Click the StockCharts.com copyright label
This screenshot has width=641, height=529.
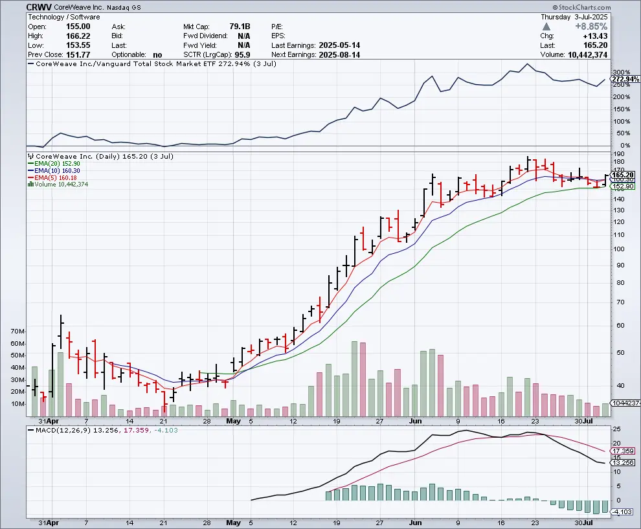tap(581, 7)
